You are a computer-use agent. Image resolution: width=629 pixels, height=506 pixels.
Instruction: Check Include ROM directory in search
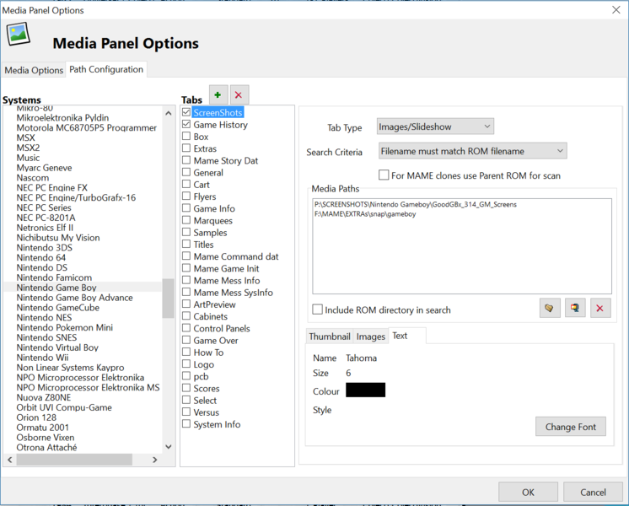[x=317, y=310]
